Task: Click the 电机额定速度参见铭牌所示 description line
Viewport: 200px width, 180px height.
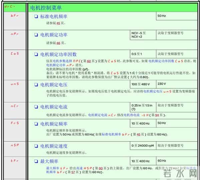Action: click(66, 153)
